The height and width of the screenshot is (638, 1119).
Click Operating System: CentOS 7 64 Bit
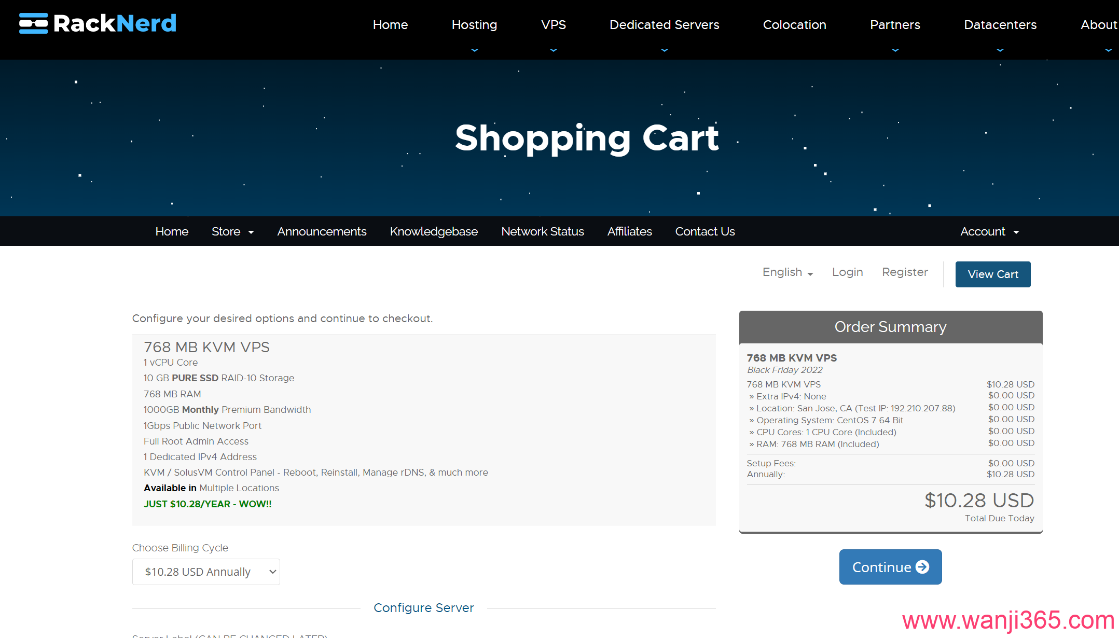coord(826,420)
